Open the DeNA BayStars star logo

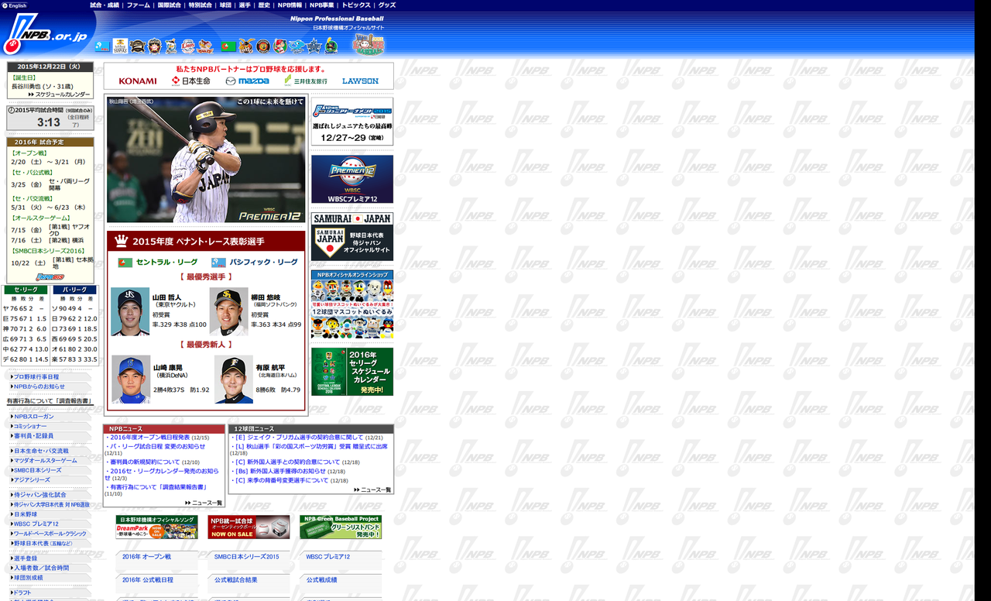[314, 46]
